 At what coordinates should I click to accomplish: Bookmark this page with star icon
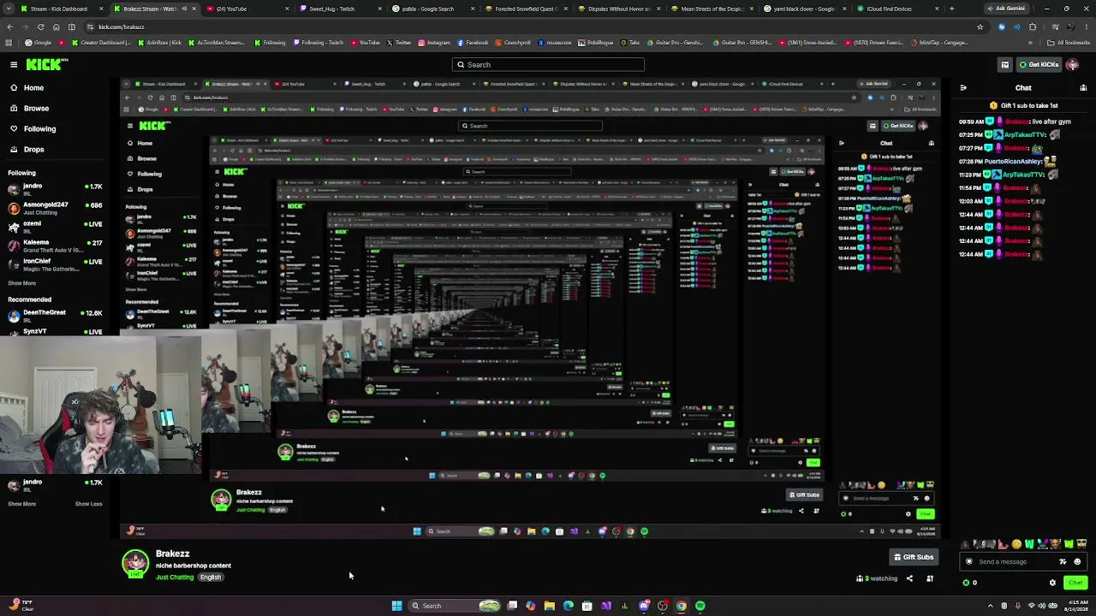pyautogui.click(x=980, y=27)
